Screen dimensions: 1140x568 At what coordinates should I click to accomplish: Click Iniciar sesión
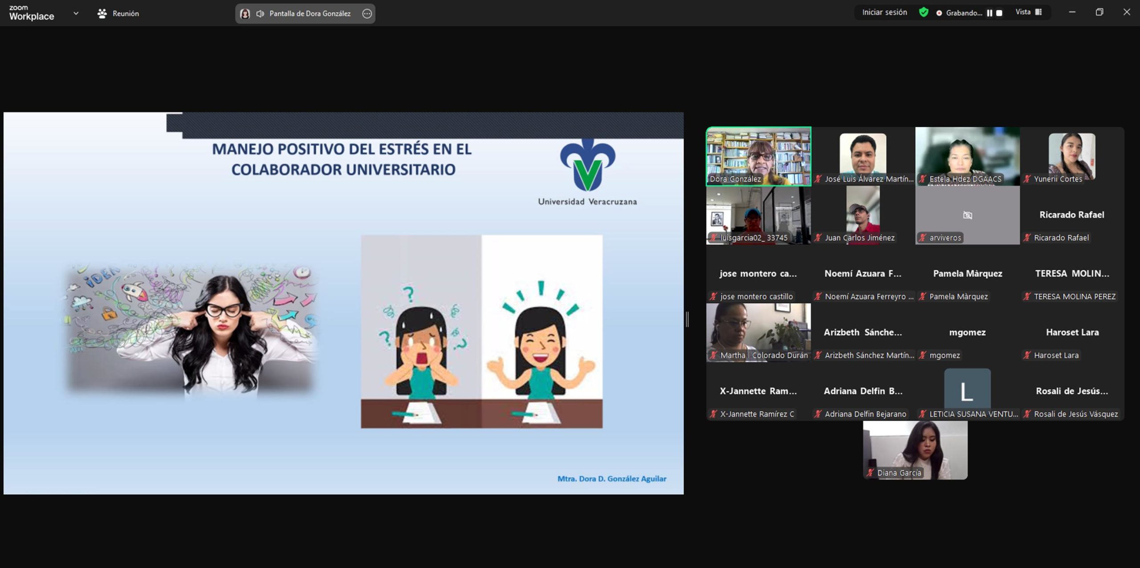[x=884, y=12]
